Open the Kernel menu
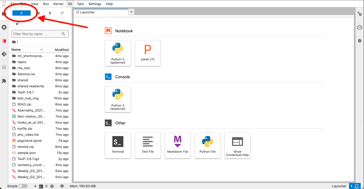The image size is (364, 189). [x=59, y=4]
